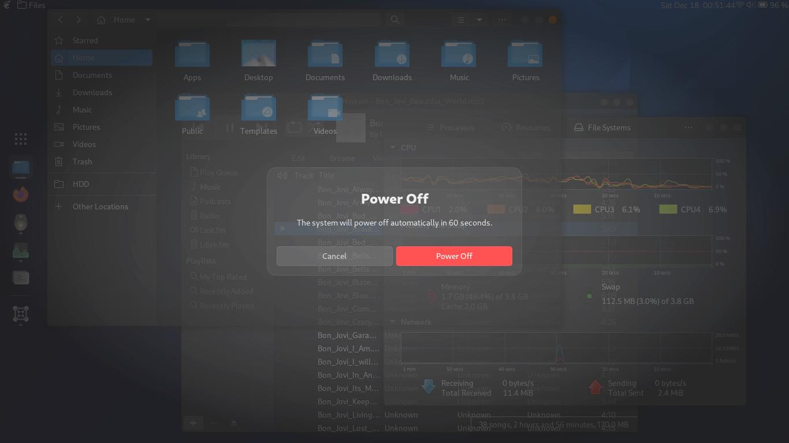Select Music in the Files sidebar
Viewport: 789px width, 443px height.
102,110
